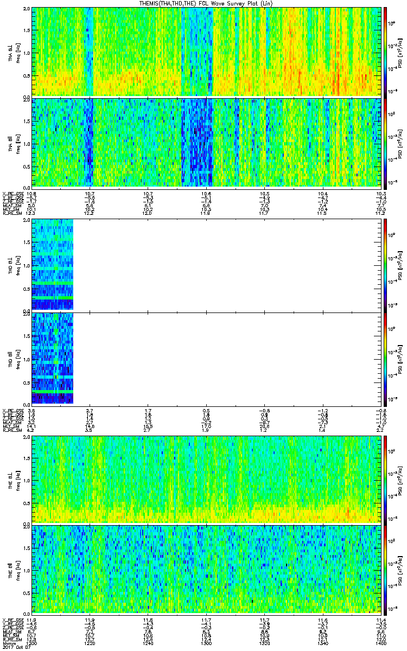Click the 1200 time tick label
407x651 pixels.
(31, 643)
